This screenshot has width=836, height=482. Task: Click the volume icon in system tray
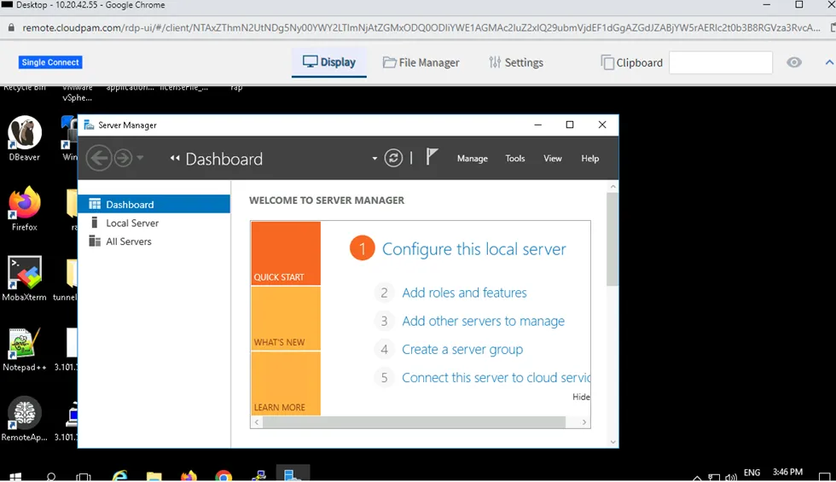click(x=731, y=477)
